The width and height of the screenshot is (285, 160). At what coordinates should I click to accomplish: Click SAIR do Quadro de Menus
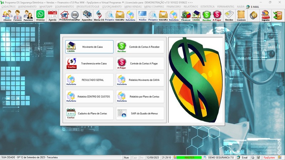point(140,113)
